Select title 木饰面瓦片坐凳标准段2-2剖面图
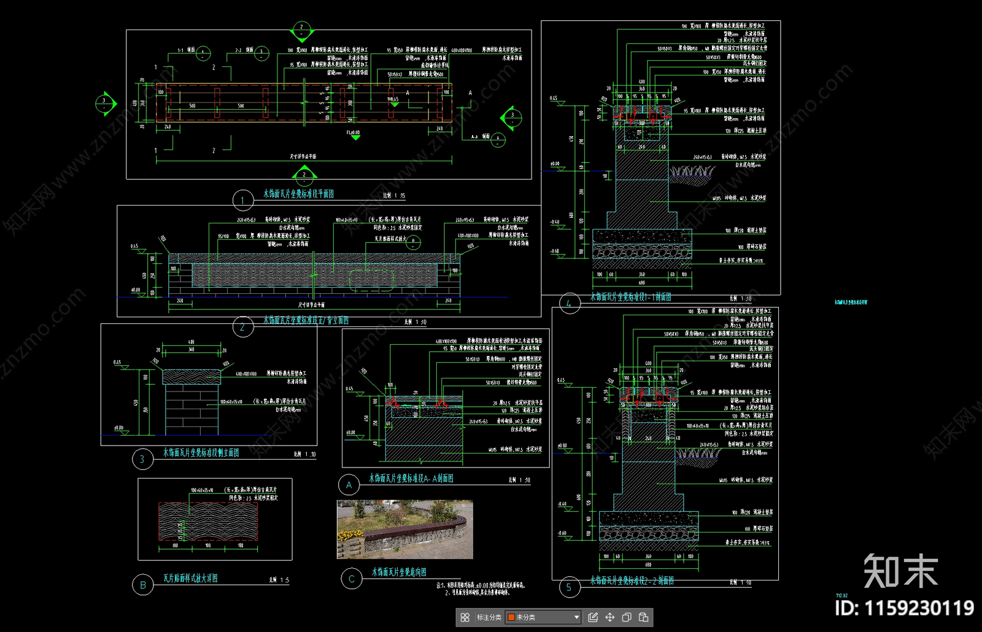Image resolution: width=982 pixels, height=632 pixels. pyautogui.click(x=632, y=580)
